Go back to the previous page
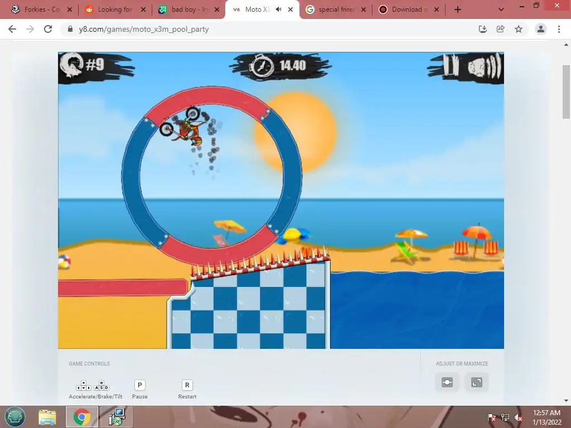 coord(12,29)
